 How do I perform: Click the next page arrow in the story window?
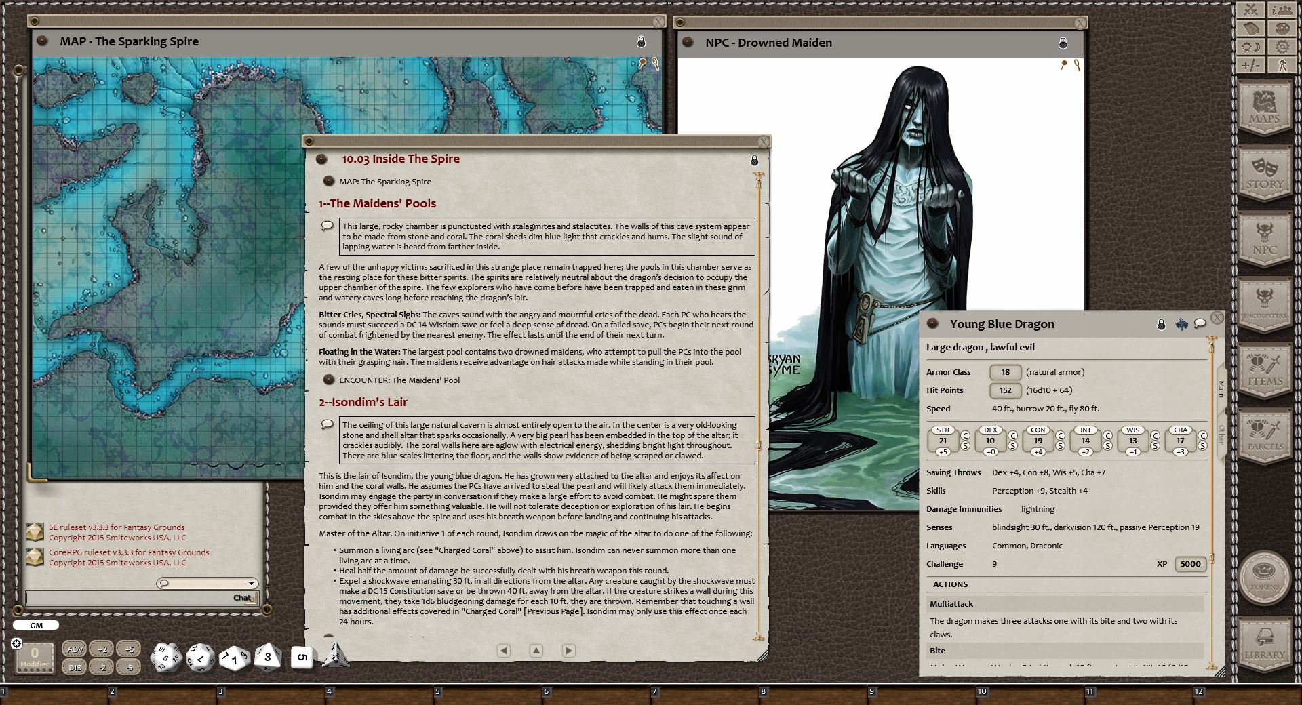point(569,650)
